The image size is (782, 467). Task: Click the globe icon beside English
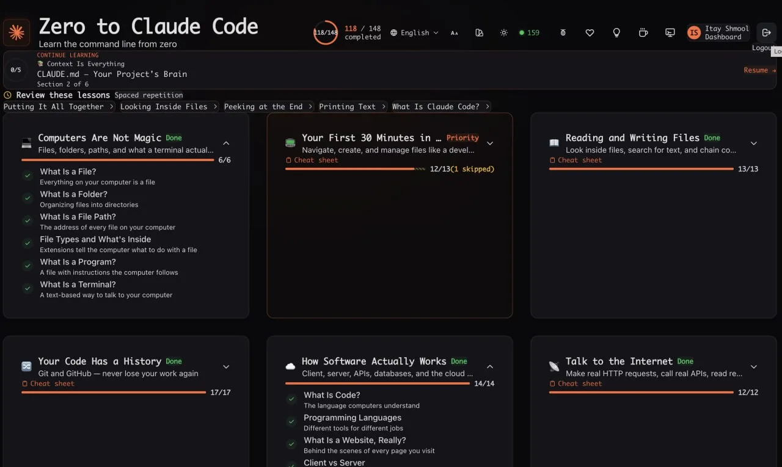point(394,33)
